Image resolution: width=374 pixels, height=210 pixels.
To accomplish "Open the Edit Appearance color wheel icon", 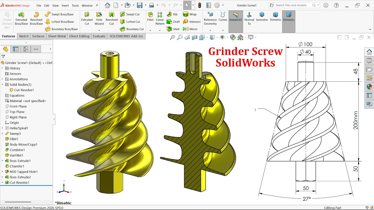I will [x=233, y=37].
